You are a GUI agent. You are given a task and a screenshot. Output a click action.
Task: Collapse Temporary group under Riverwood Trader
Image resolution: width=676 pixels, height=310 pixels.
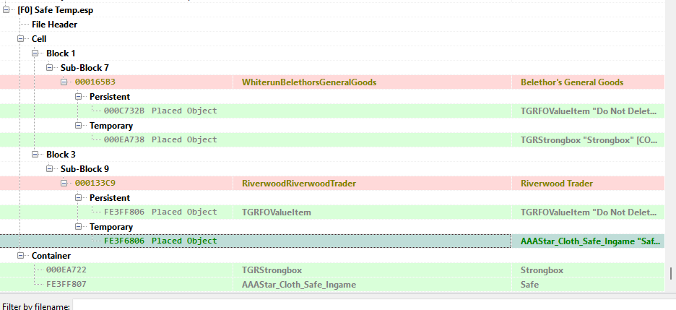pos(79,226)
